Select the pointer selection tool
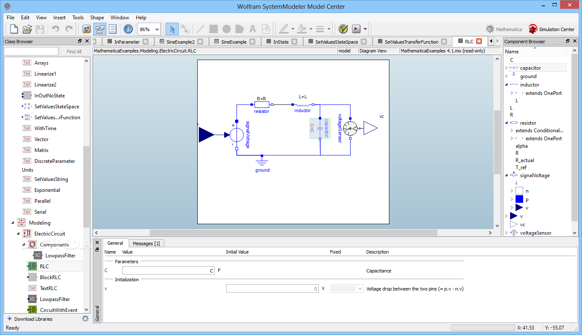Screen dimensions: 582x335 (x=172, y=29)
